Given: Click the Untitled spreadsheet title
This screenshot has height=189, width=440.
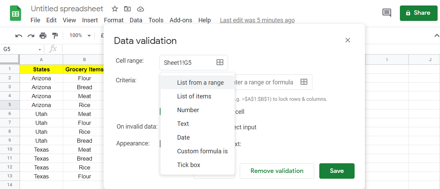Looking at the screenshot, I should (67, 9).
